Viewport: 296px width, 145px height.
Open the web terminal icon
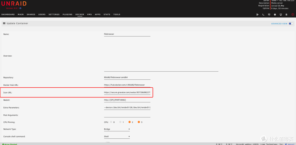263,14
